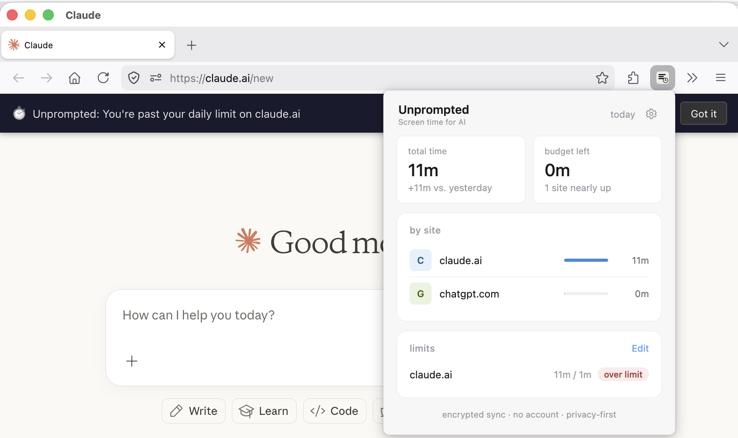The height and width of the screenshot is (438, 738).
Task: Bookmark this page with star icon
Action: point(602,78)
